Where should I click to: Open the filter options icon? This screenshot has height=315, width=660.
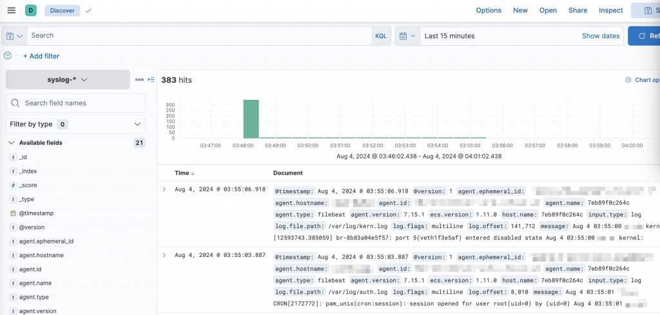pos(8,55)
